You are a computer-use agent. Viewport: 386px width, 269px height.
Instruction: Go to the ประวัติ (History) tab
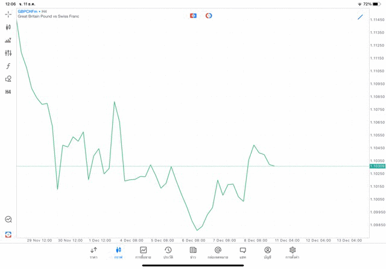tap(168, 253)
